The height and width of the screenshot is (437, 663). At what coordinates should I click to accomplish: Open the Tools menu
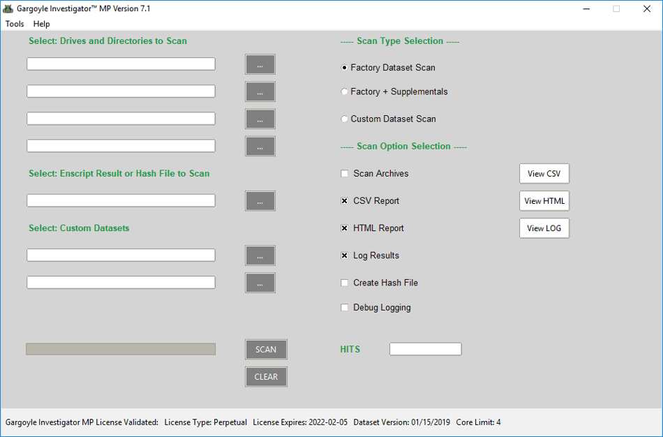[15, 24]
